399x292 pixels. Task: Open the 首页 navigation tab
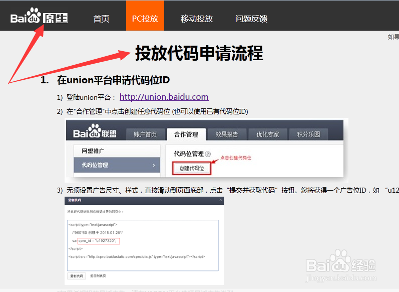101,19
